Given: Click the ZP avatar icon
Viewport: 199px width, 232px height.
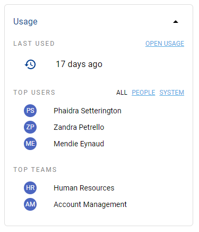Looking at the screenshot, I should click(30, 127).
